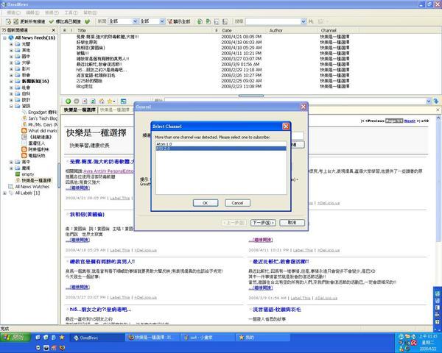Viewport: 442px width, 353px height.
Task: Open 我相信(黃國倫) article headline link
Action: (87, 215)
